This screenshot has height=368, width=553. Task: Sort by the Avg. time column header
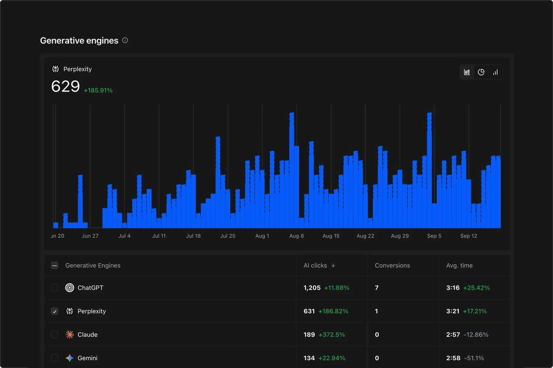pos(459,265)
